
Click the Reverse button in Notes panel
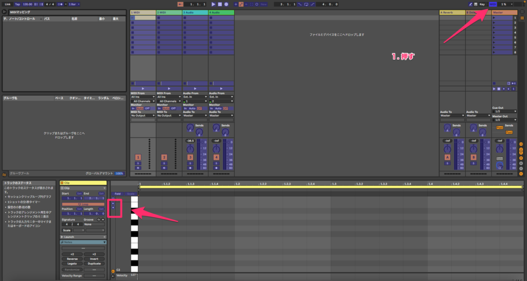[x=72, y=259]
